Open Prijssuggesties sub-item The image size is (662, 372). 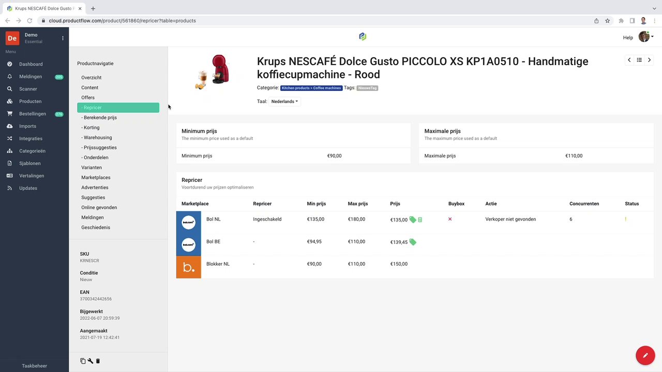[99, 147]
